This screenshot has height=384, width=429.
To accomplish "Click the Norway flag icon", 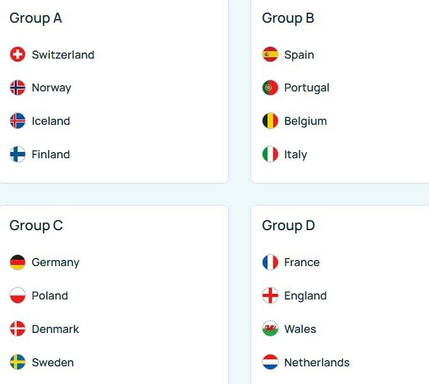I will (18, 88).
